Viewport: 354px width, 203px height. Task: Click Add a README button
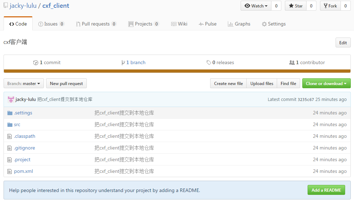326,190
